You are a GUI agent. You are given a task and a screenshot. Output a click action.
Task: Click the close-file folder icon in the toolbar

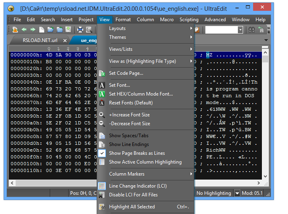59,30
